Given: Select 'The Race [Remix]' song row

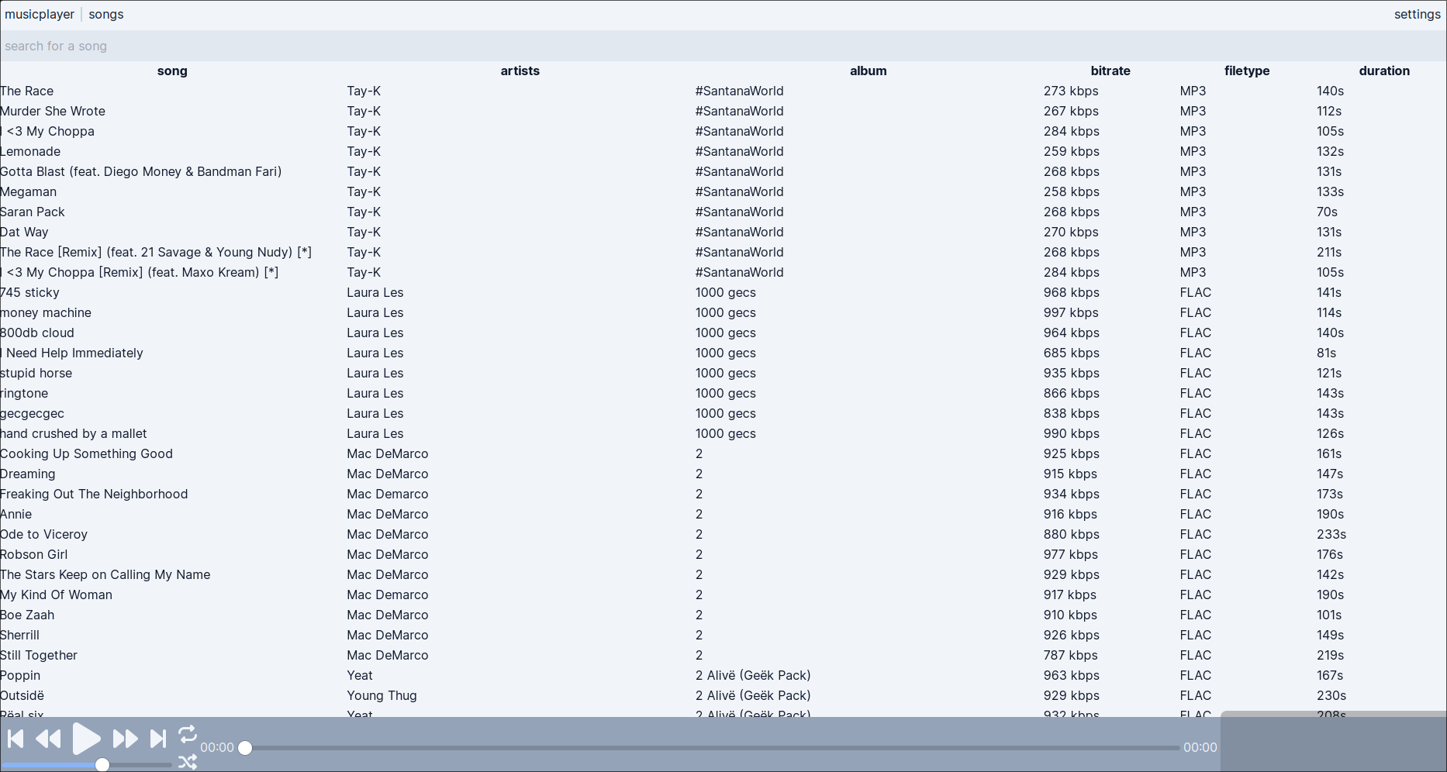Looking at the screenshot, I should [156, 252].
